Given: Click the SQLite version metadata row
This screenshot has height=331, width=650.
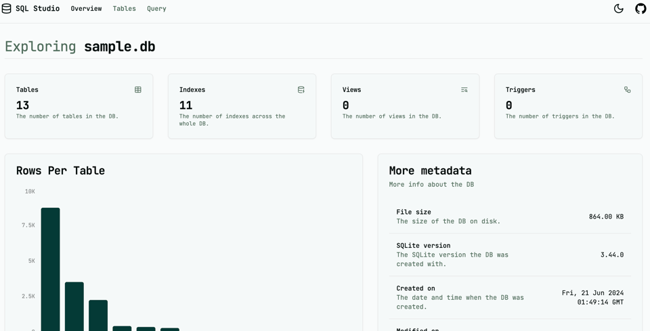Looking at the screenshot, I should pyautogui.click(x=510, y=255).
